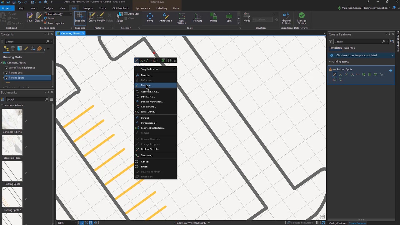
Task: Select the Move tool
Action: pos(150,17)
